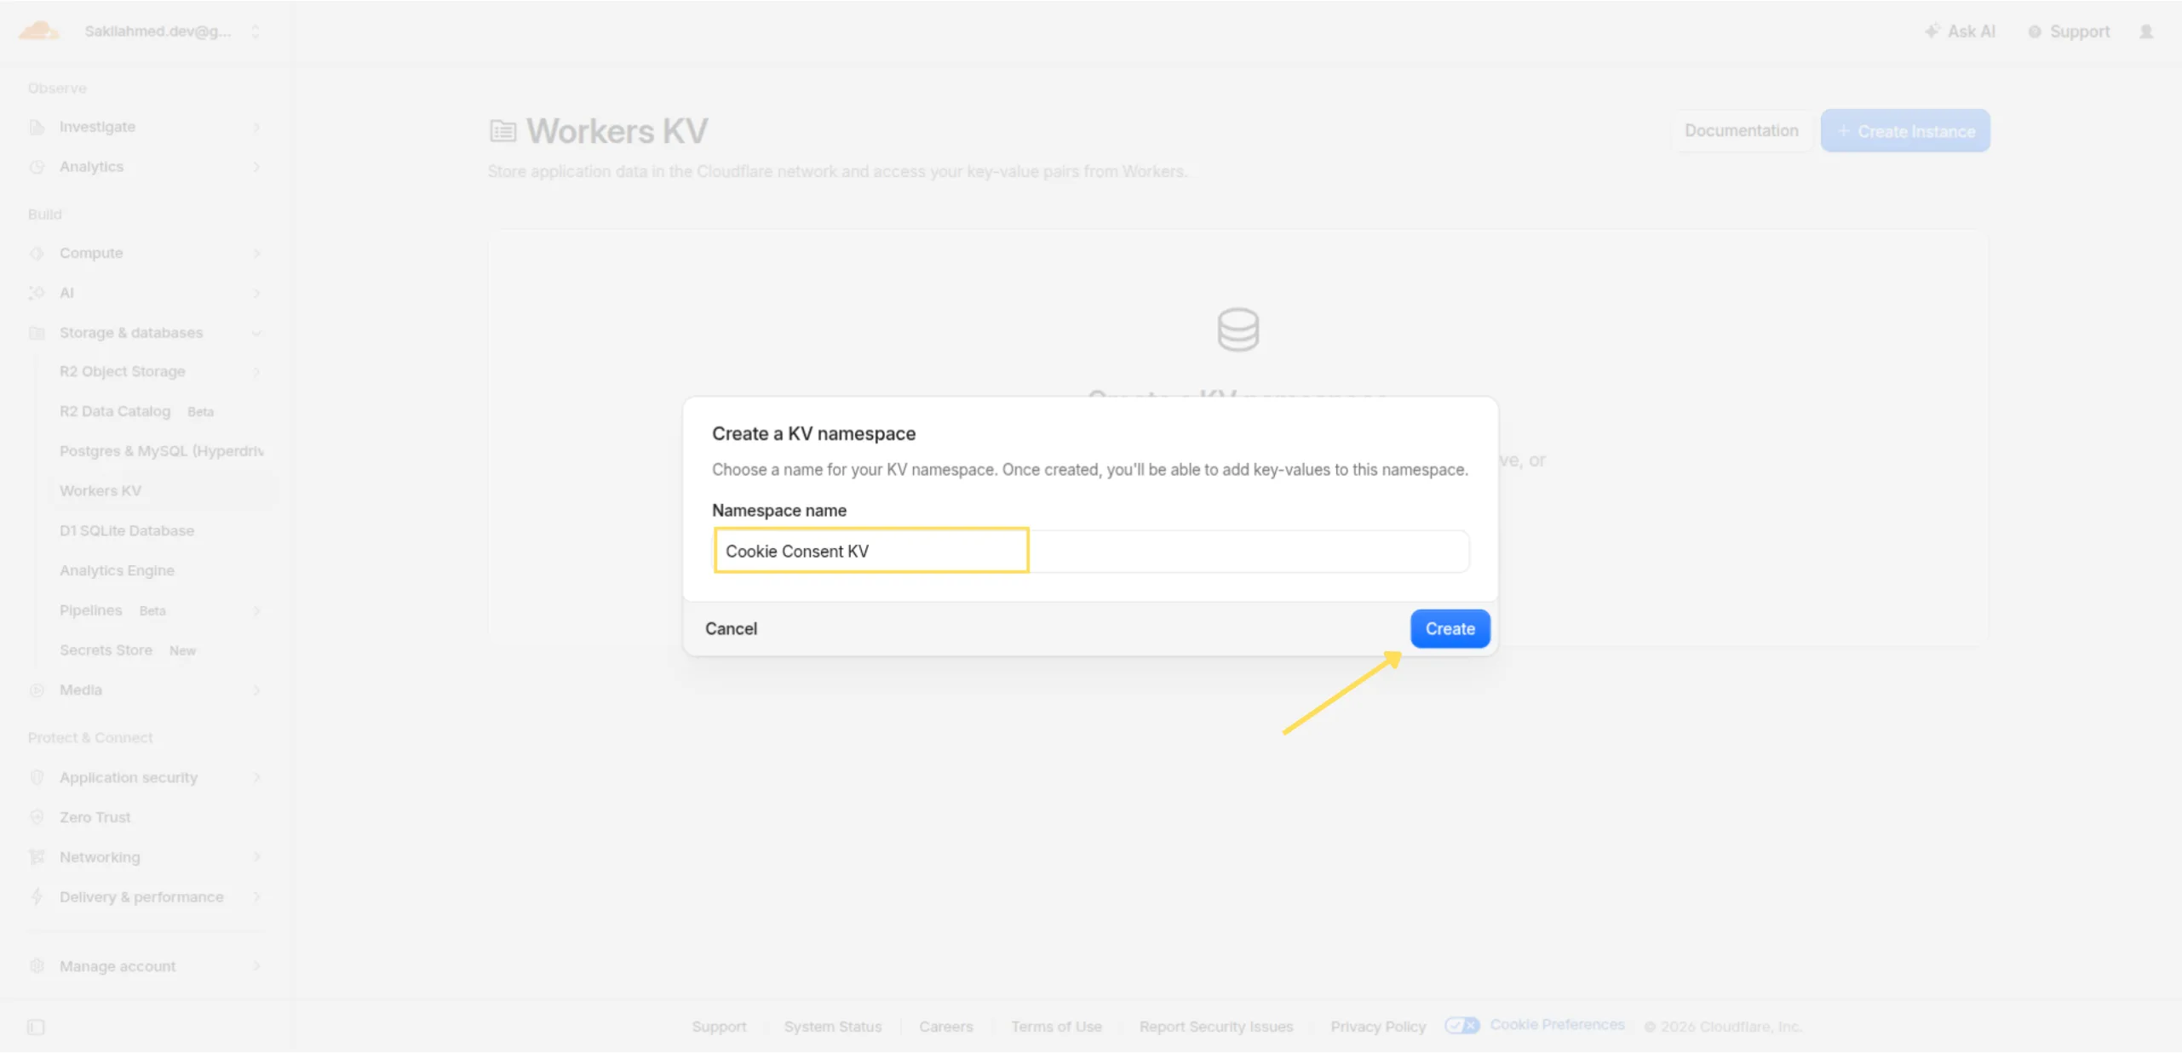
Task: Click the Analytics sidebar icon
Action: pos(37,167)
